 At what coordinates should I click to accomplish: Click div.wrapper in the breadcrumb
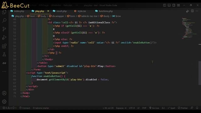pyautogui.click(x=58, y=16)
